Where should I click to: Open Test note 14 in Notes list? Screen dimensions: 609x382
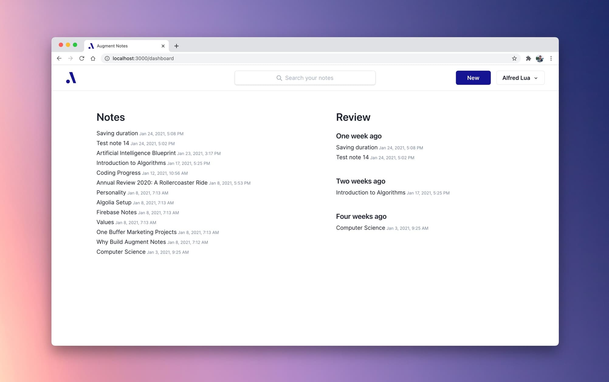tap(113, 143)
